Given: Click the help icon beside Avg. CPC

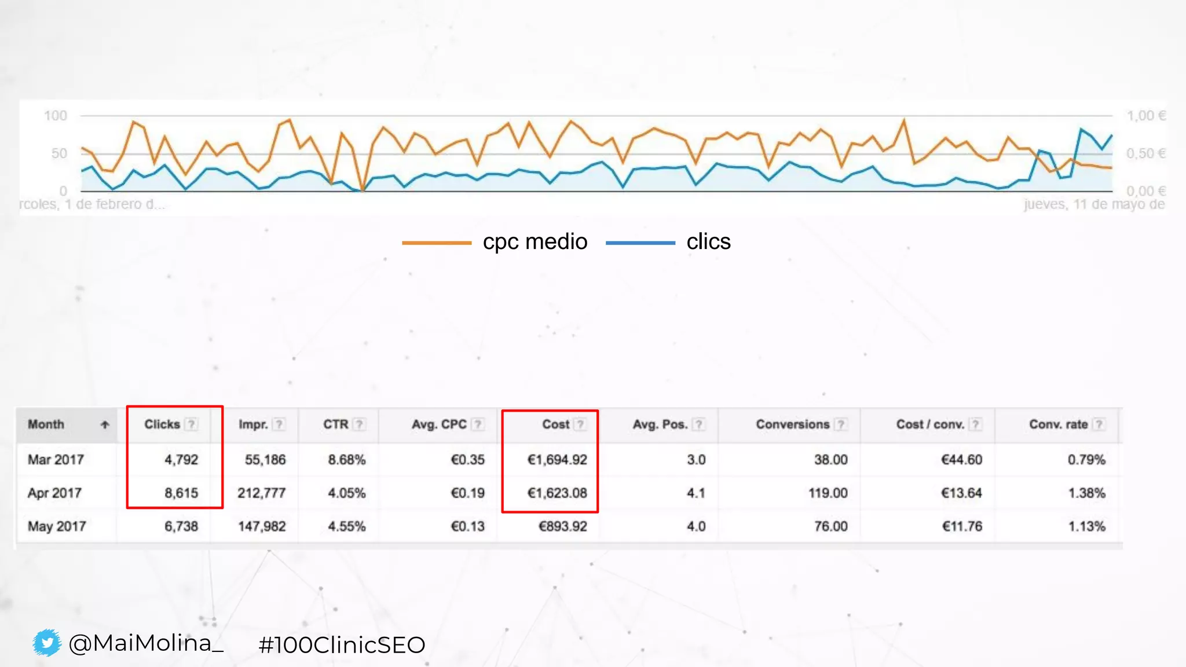Looking at the screenshot, I should (478, 424).
